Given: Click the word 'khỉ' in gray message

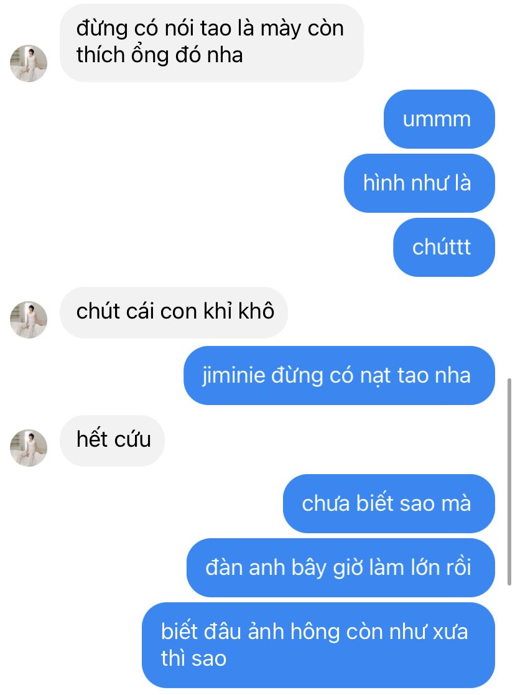Looking at the screenshot, I should coord(218,310).
